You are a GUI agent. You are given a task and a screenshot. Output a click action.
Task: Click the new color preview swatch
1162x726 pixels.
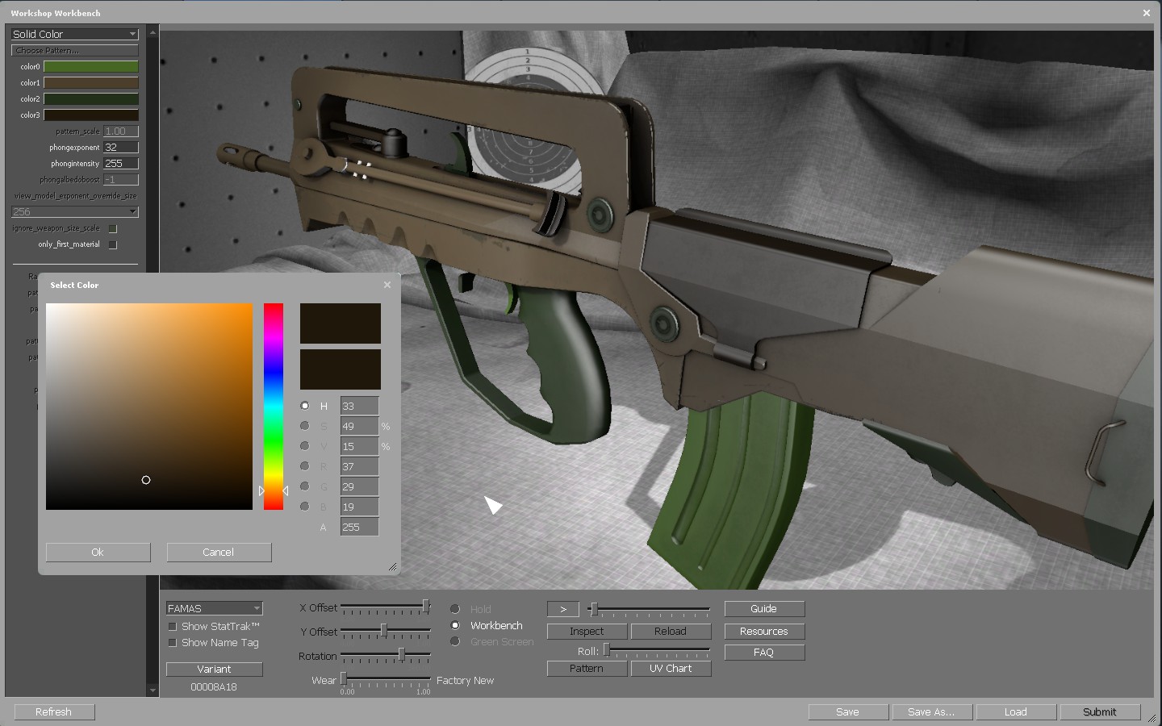341,323
